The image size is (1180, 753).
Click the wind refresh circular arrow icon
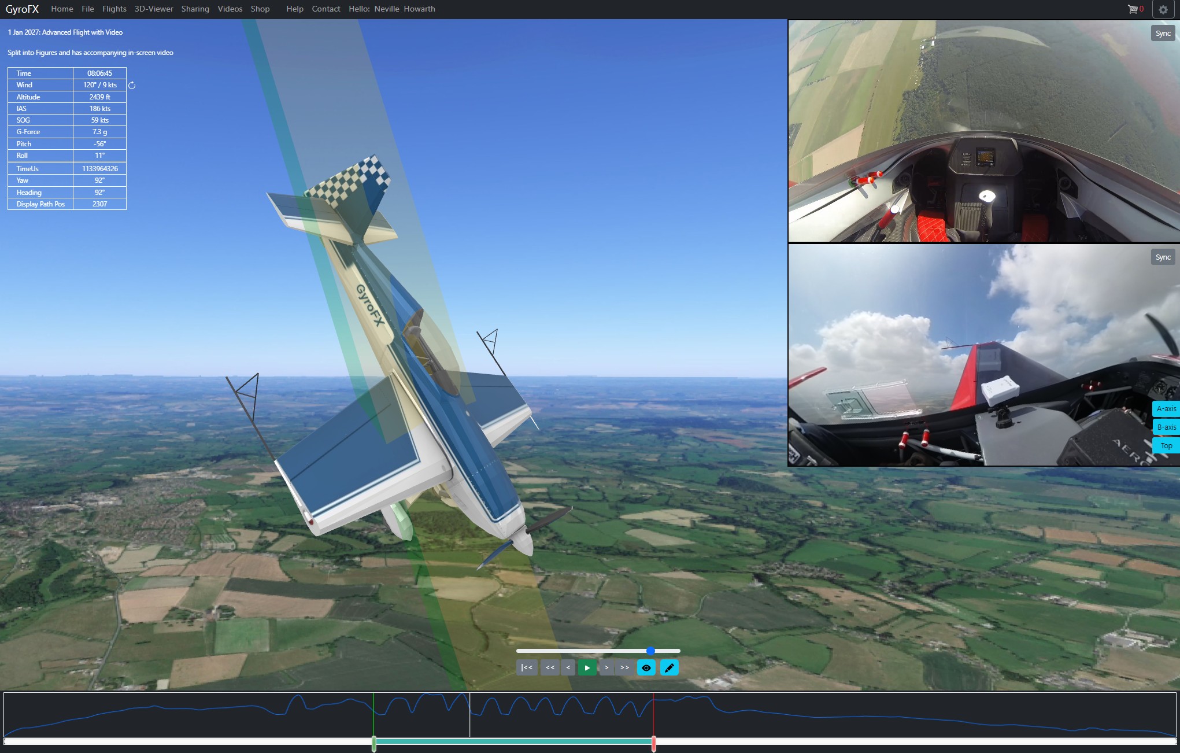pos(132,86)
